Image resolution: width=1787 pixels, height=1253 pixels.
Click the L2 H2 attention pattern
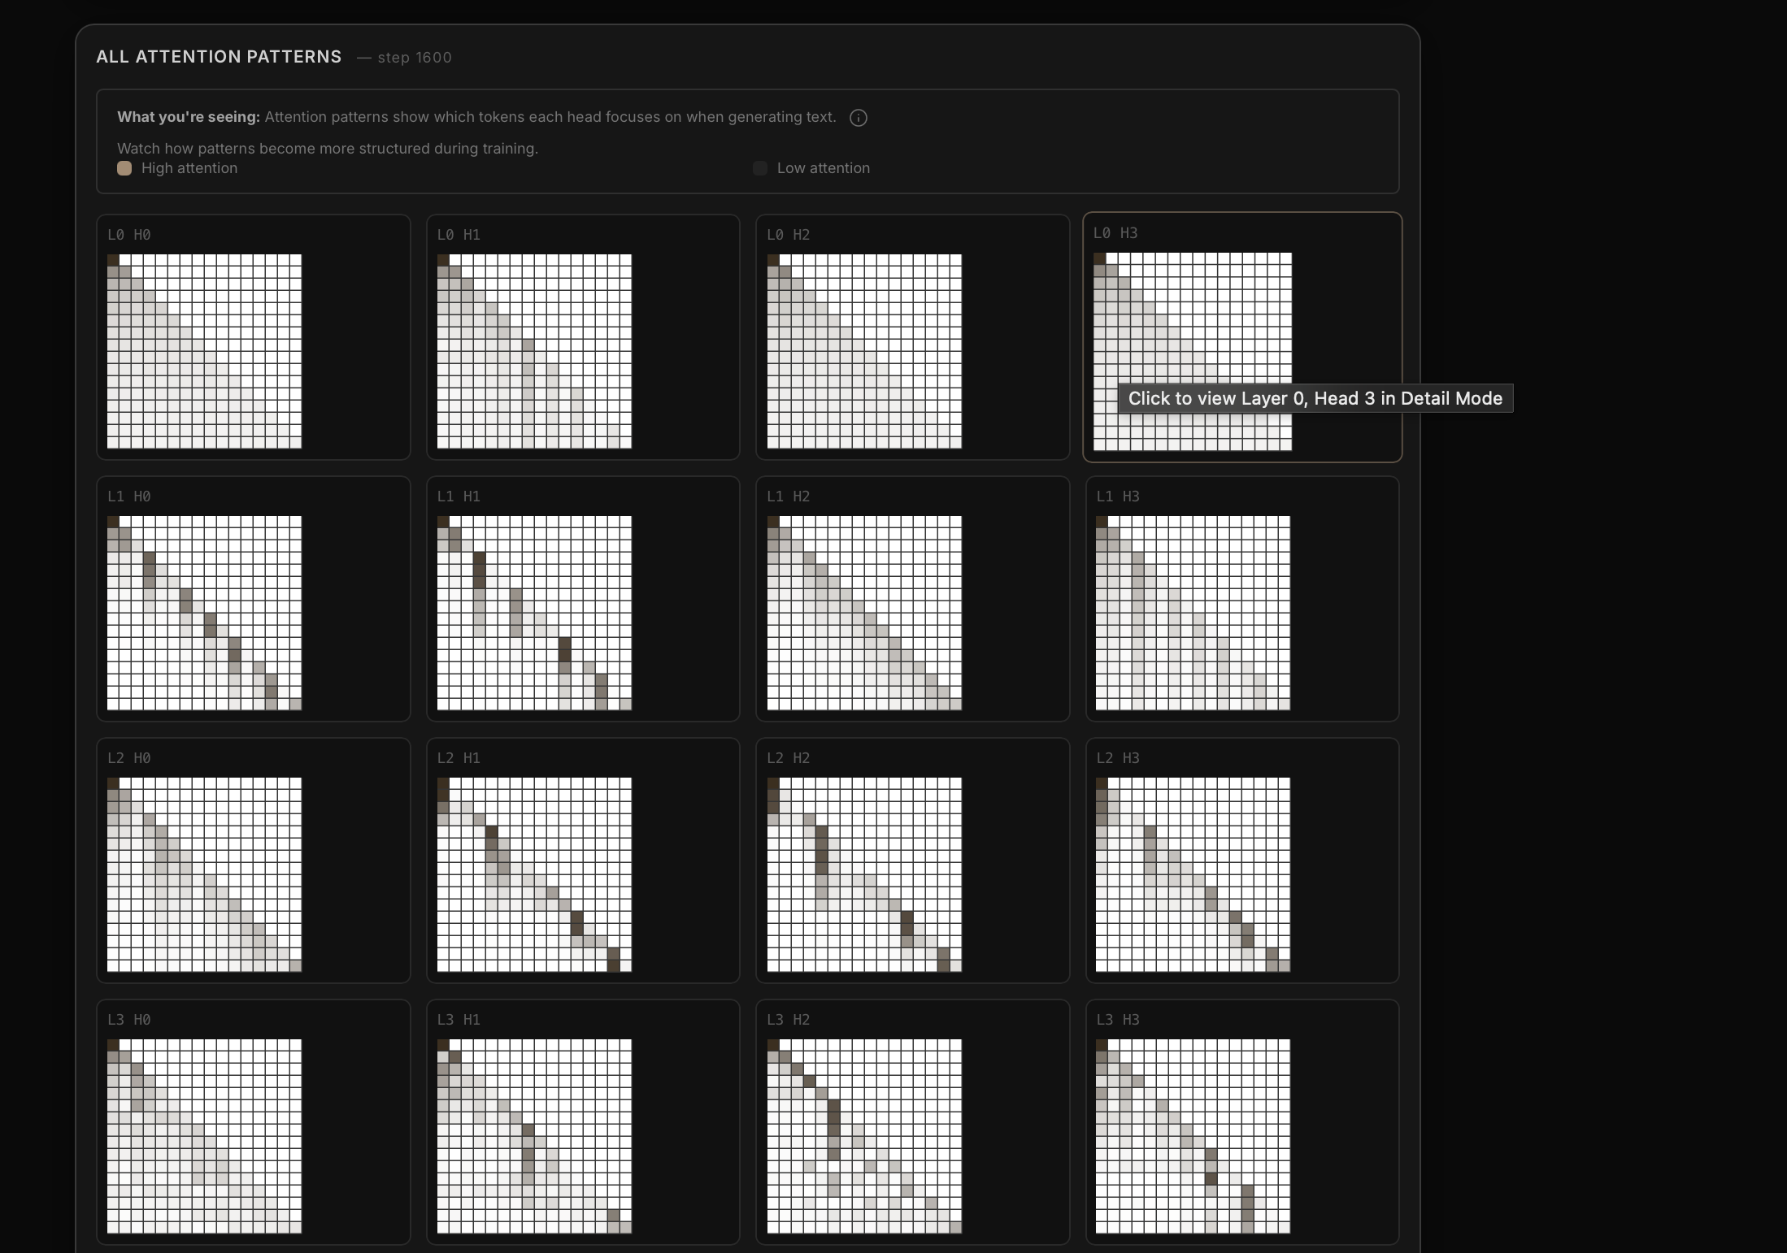(x=864, y=874)
